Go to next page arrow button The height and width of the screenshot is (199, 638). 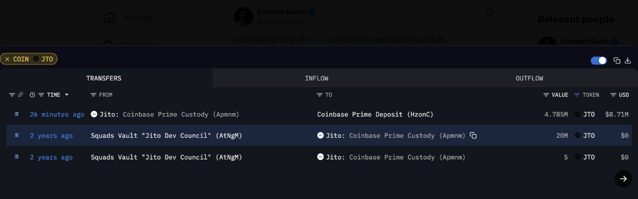coord(623,179)
